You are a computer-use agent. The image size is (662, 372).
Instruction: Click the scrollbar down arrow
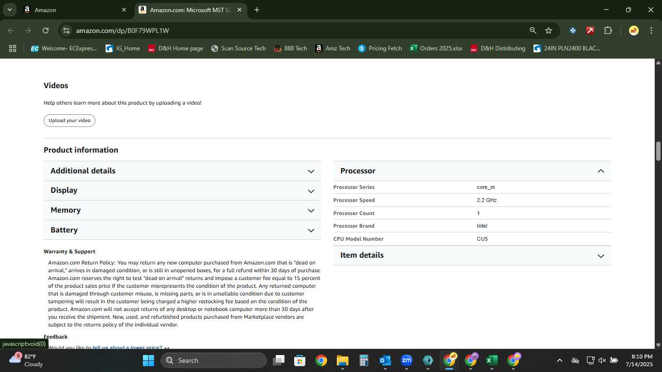[x=658, y=345]
